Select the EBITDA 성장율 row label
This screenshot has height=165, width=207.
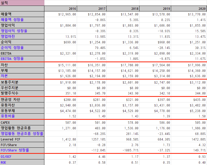coord(22,59)
